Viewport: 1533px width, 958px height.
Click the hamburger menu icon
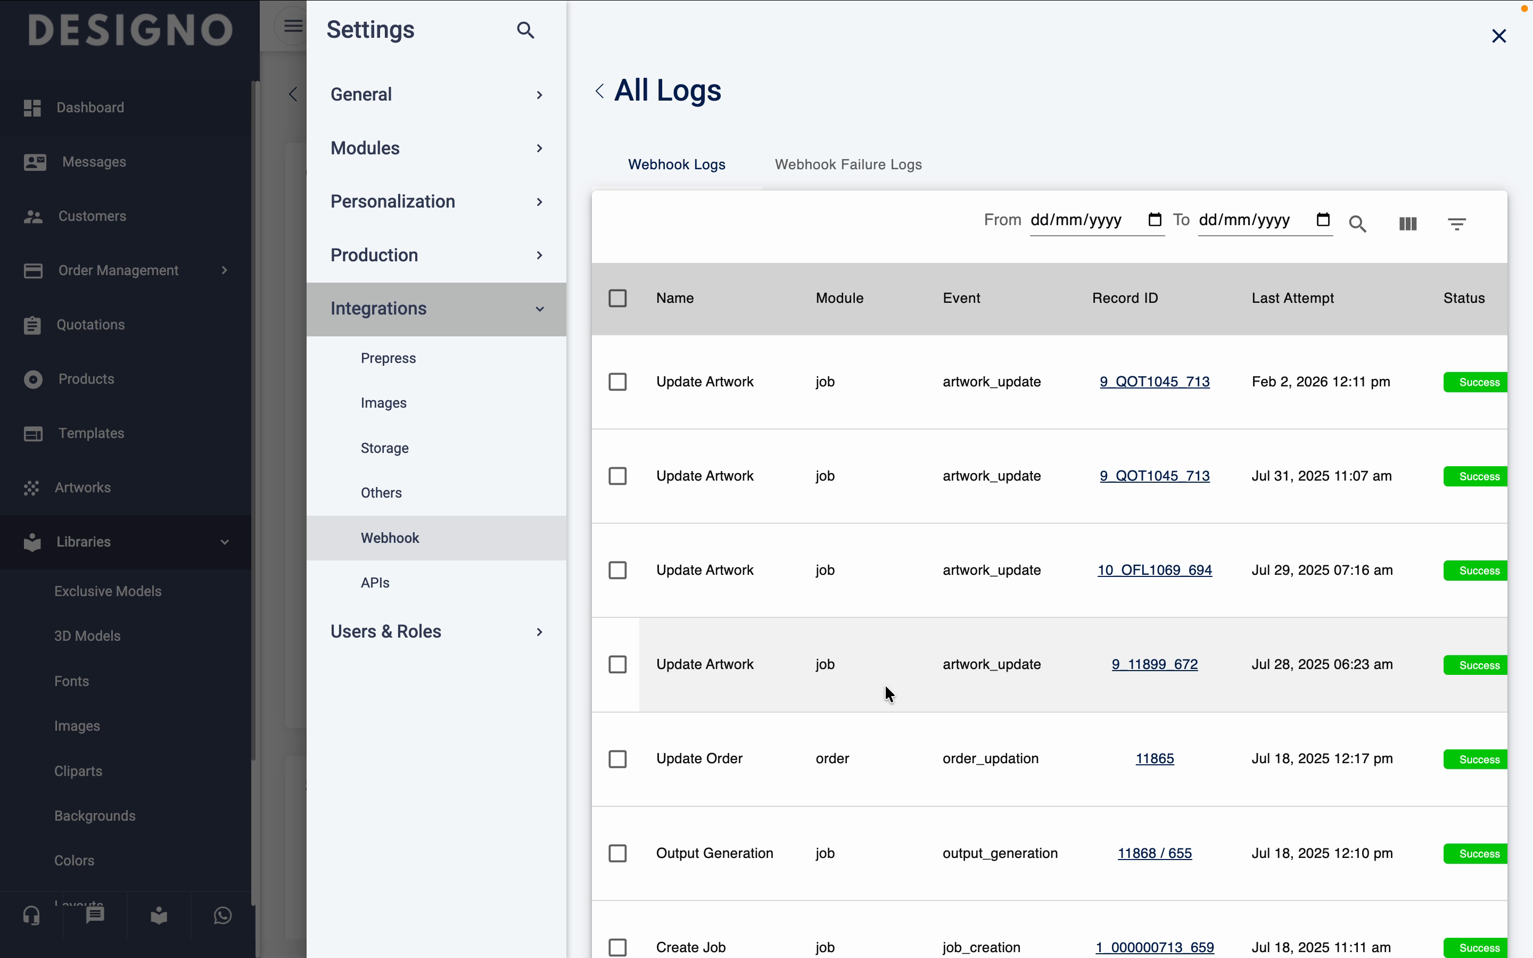click(x=293, y=26)
